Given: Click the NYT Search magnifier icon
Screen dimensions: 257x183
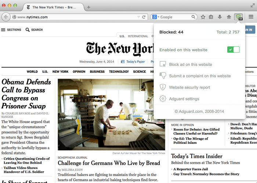Looking at the screenshot, I should click(x=28, y=30).
